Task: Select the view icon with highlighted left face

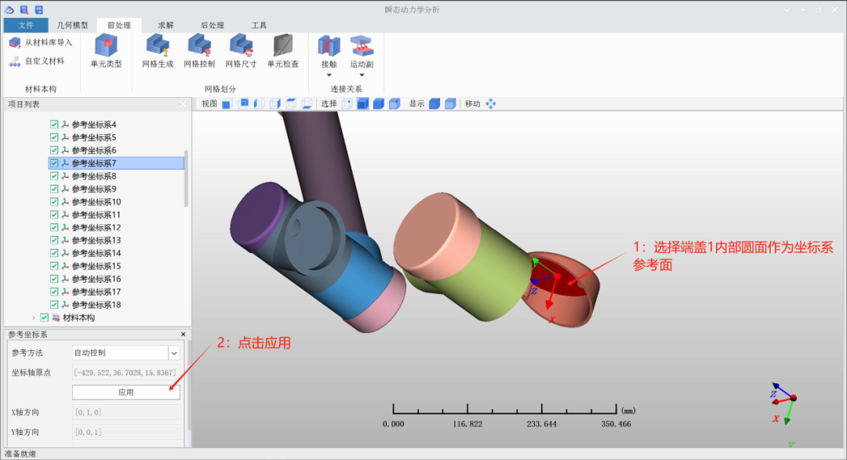Action: [x=260, y=103]
